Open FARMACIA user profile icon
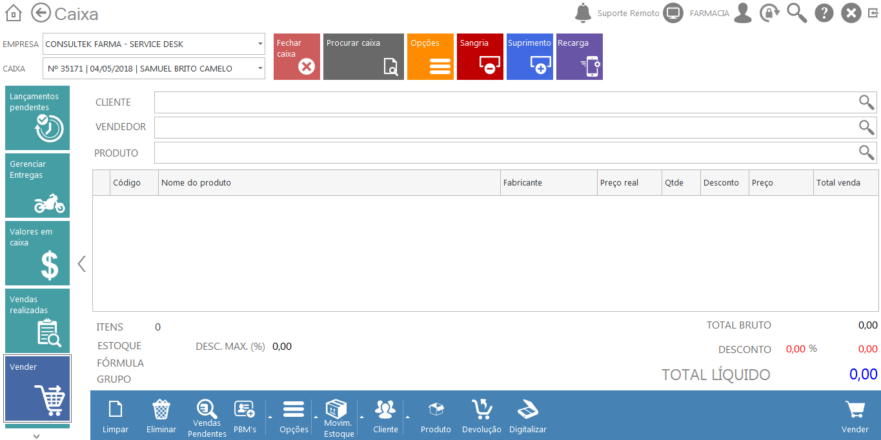The image size is (881, 440). tap(743, 13)
